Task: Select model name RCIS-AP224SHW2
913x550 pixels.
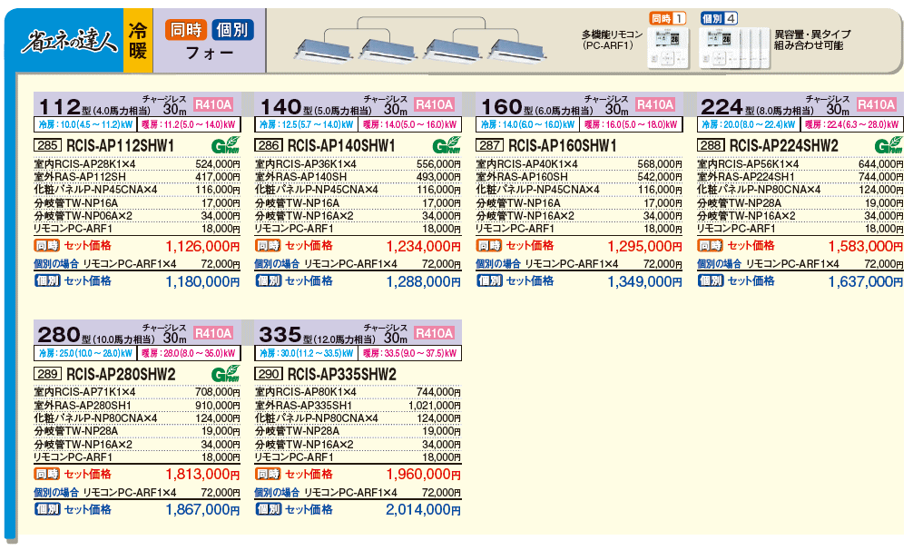Action: coord(784,145)
